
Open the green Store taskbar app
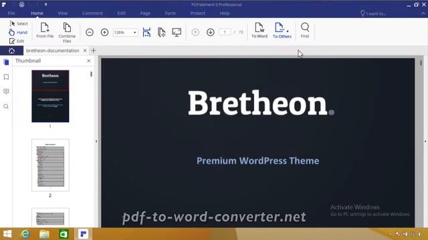64,234
